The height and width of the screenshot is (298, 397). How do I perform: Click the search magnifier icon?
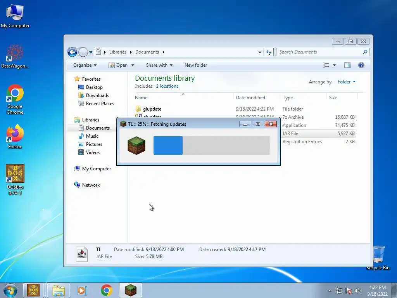click(x=365, y=52)
